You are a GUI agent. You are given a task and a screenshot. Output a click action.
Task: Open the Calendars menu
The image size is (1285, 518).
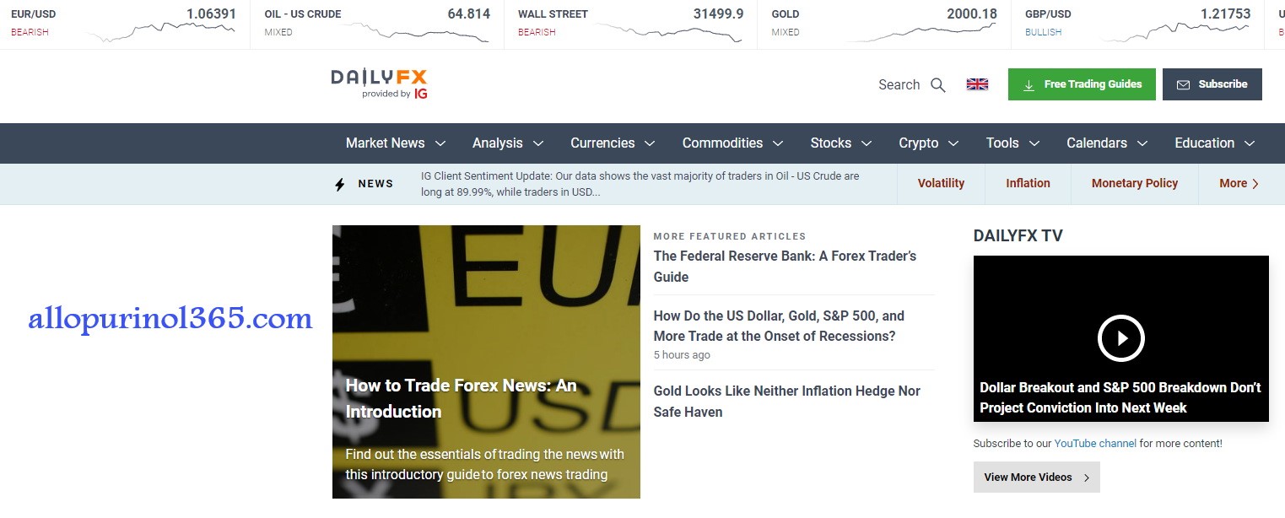[x=1097, y=143]
